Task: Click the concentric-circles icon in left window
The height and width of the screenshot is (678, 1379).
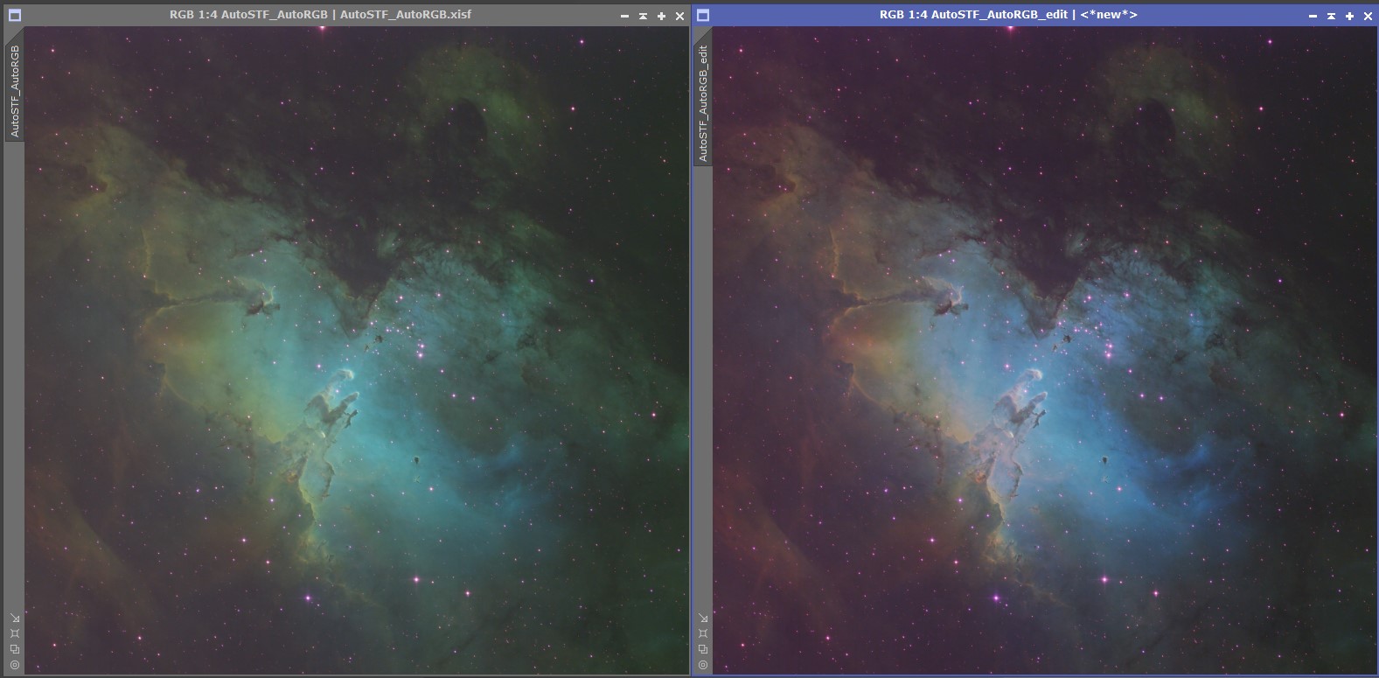Action: tap(15, 665)
